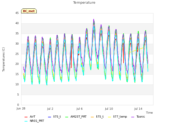169x126 pixels.
Task: Click the purple Tsonic legend color marker
Action: pos(133,117)
